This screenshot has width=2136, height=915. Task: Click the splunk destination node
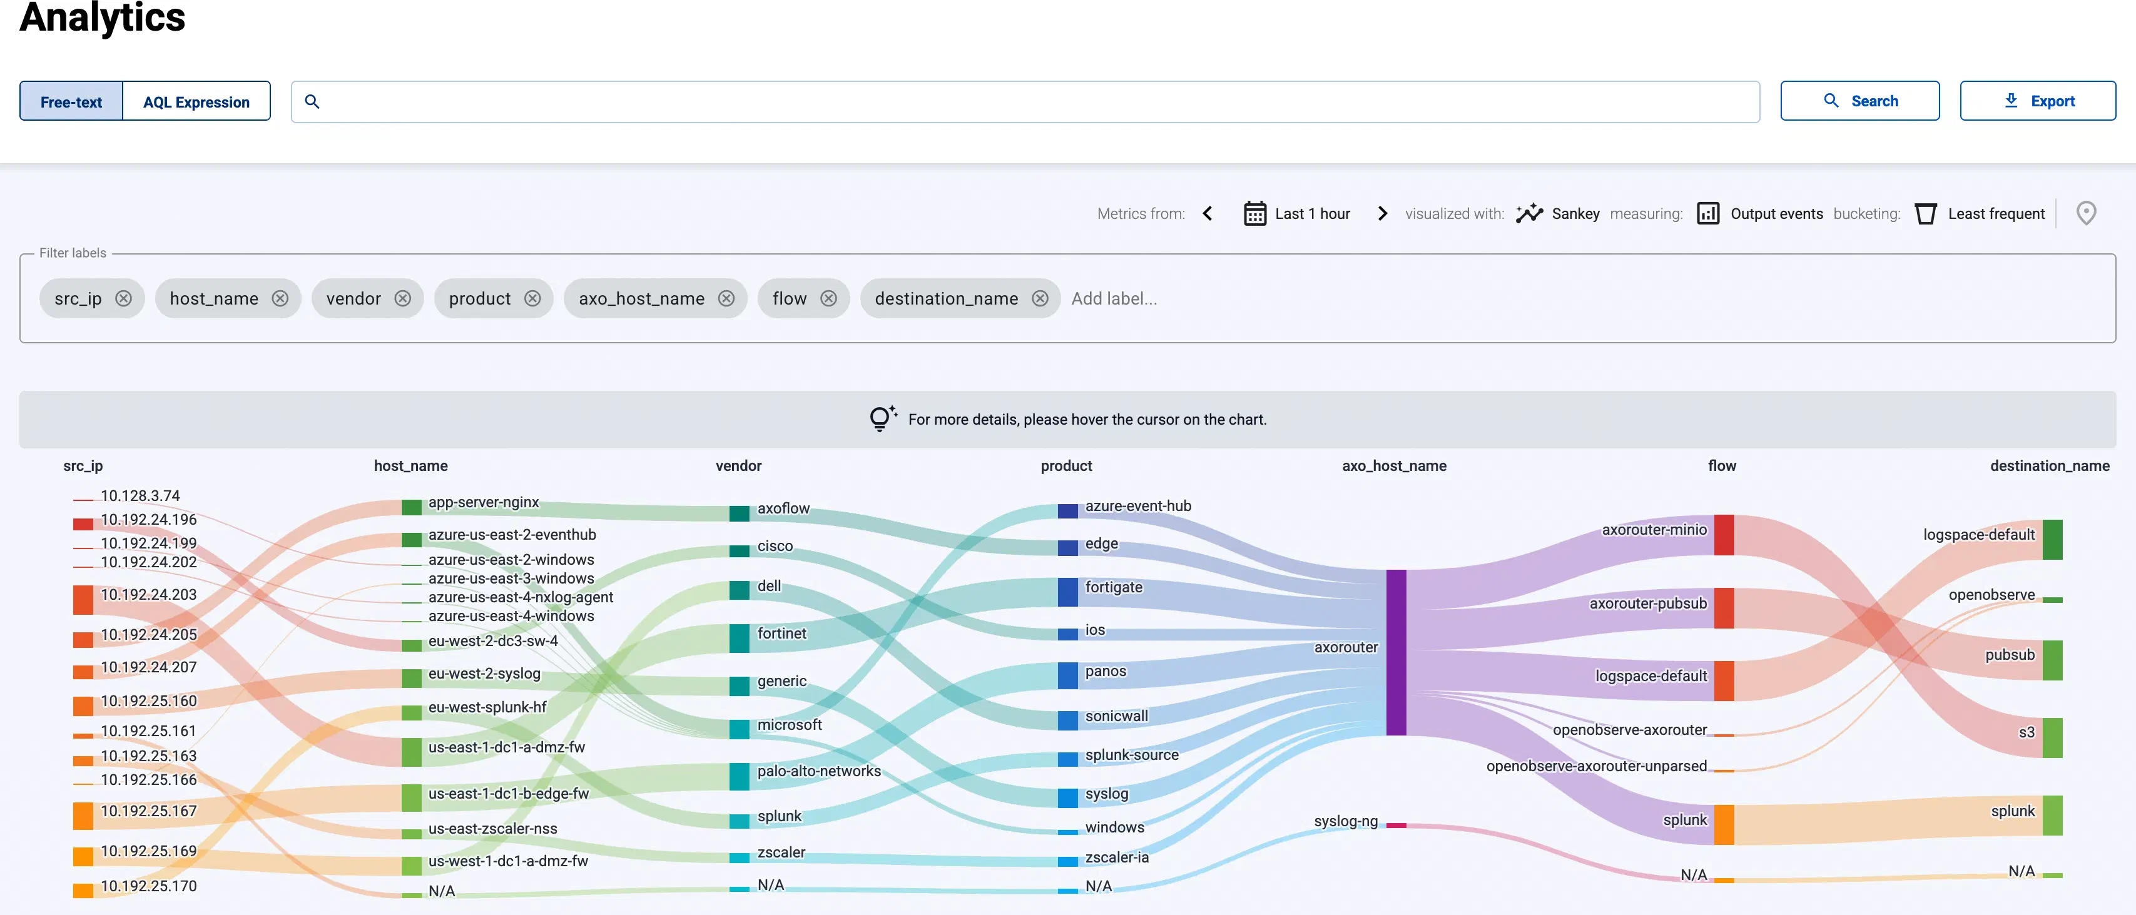pyautogui.click(x=2052, y=816)
